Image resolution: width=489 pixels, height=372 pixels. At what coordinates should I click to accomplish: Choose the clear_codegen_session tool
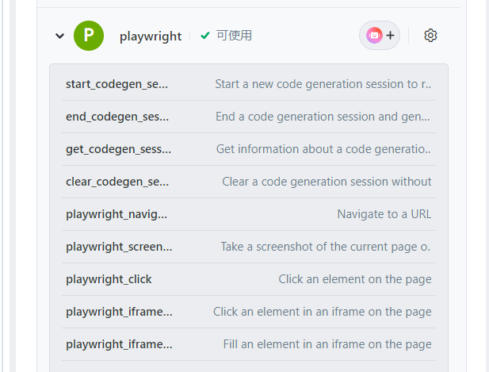pos(117,182)
